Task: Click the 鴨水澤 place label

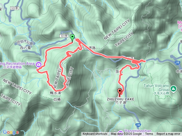Action: pos(55,93)
